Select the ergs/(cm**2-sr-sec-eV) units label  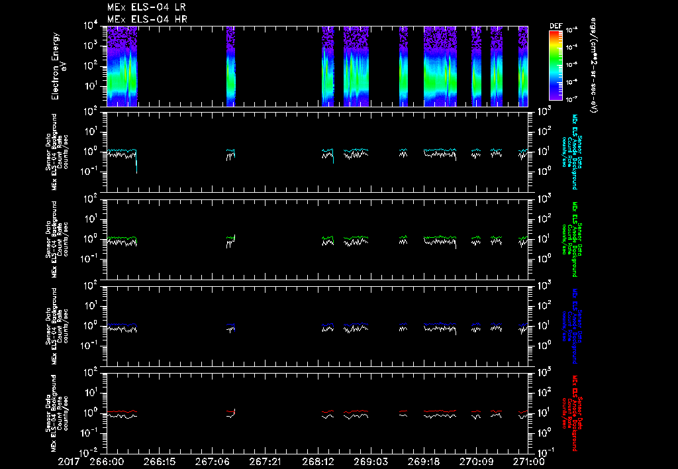coord(593,66)
